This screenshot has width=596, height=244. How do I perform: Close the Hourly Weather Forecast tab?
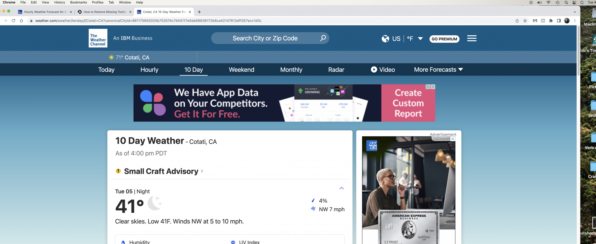click(71, 12)
